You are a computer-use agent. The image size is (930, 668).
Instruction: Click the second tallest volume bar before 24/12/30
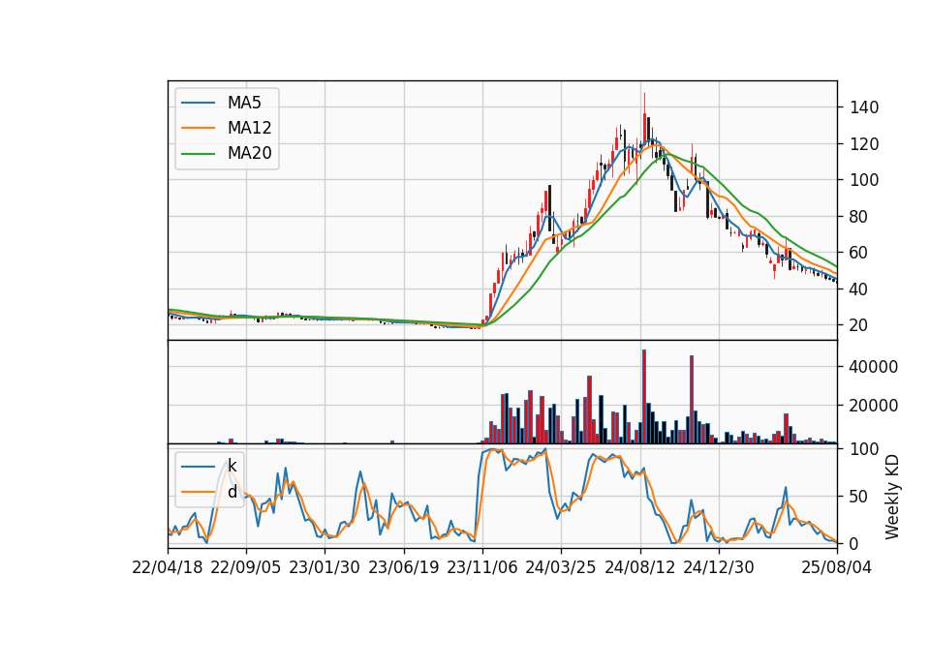pyautogui.click(x=692, y=400)
